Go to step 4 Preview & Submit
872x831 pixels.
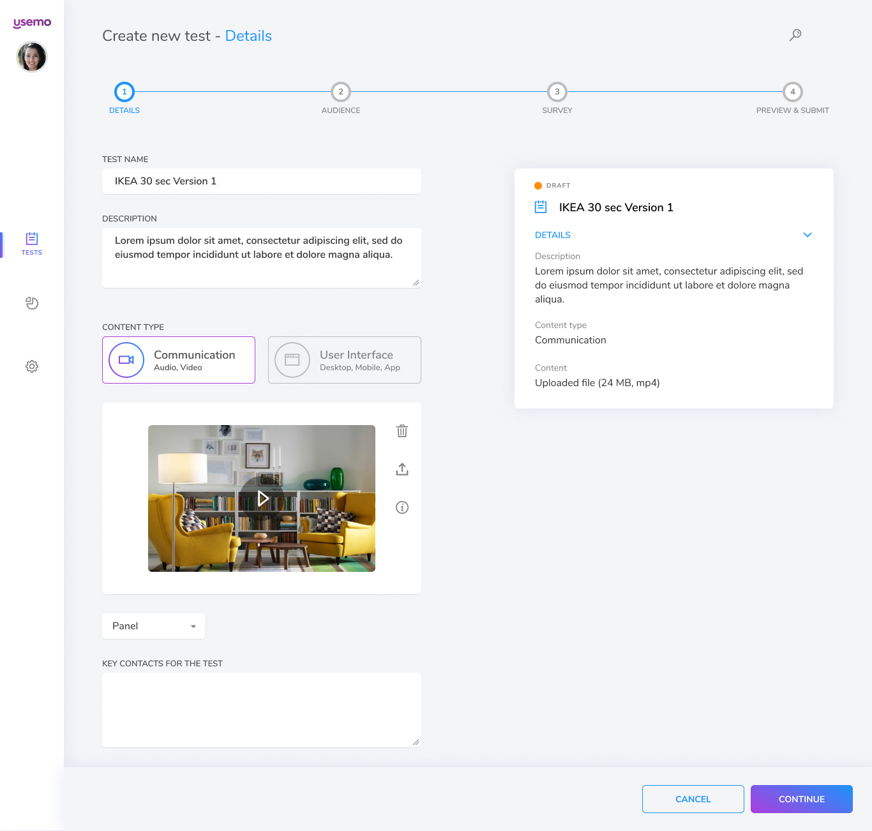coord(793,92)
